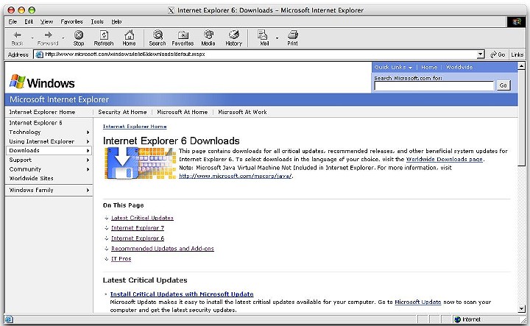Click the Back toolbar icon
Screen dimensions: 530x326
click(17, 35)
